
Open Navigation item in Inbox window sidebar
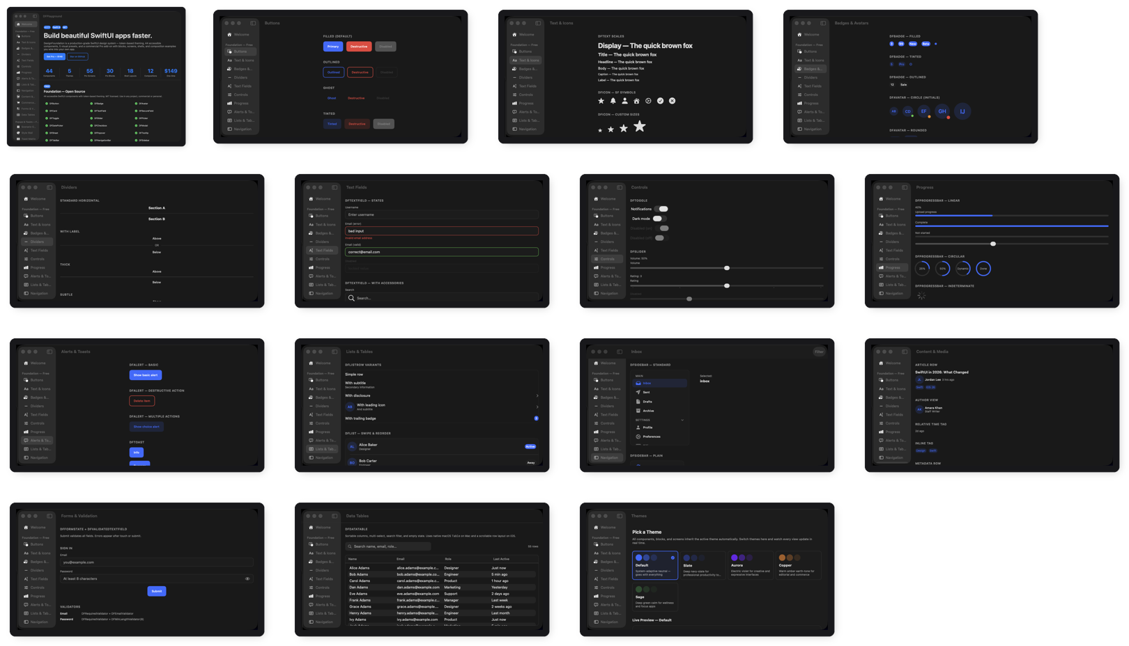pyautogui.click(x=607, y=457)
